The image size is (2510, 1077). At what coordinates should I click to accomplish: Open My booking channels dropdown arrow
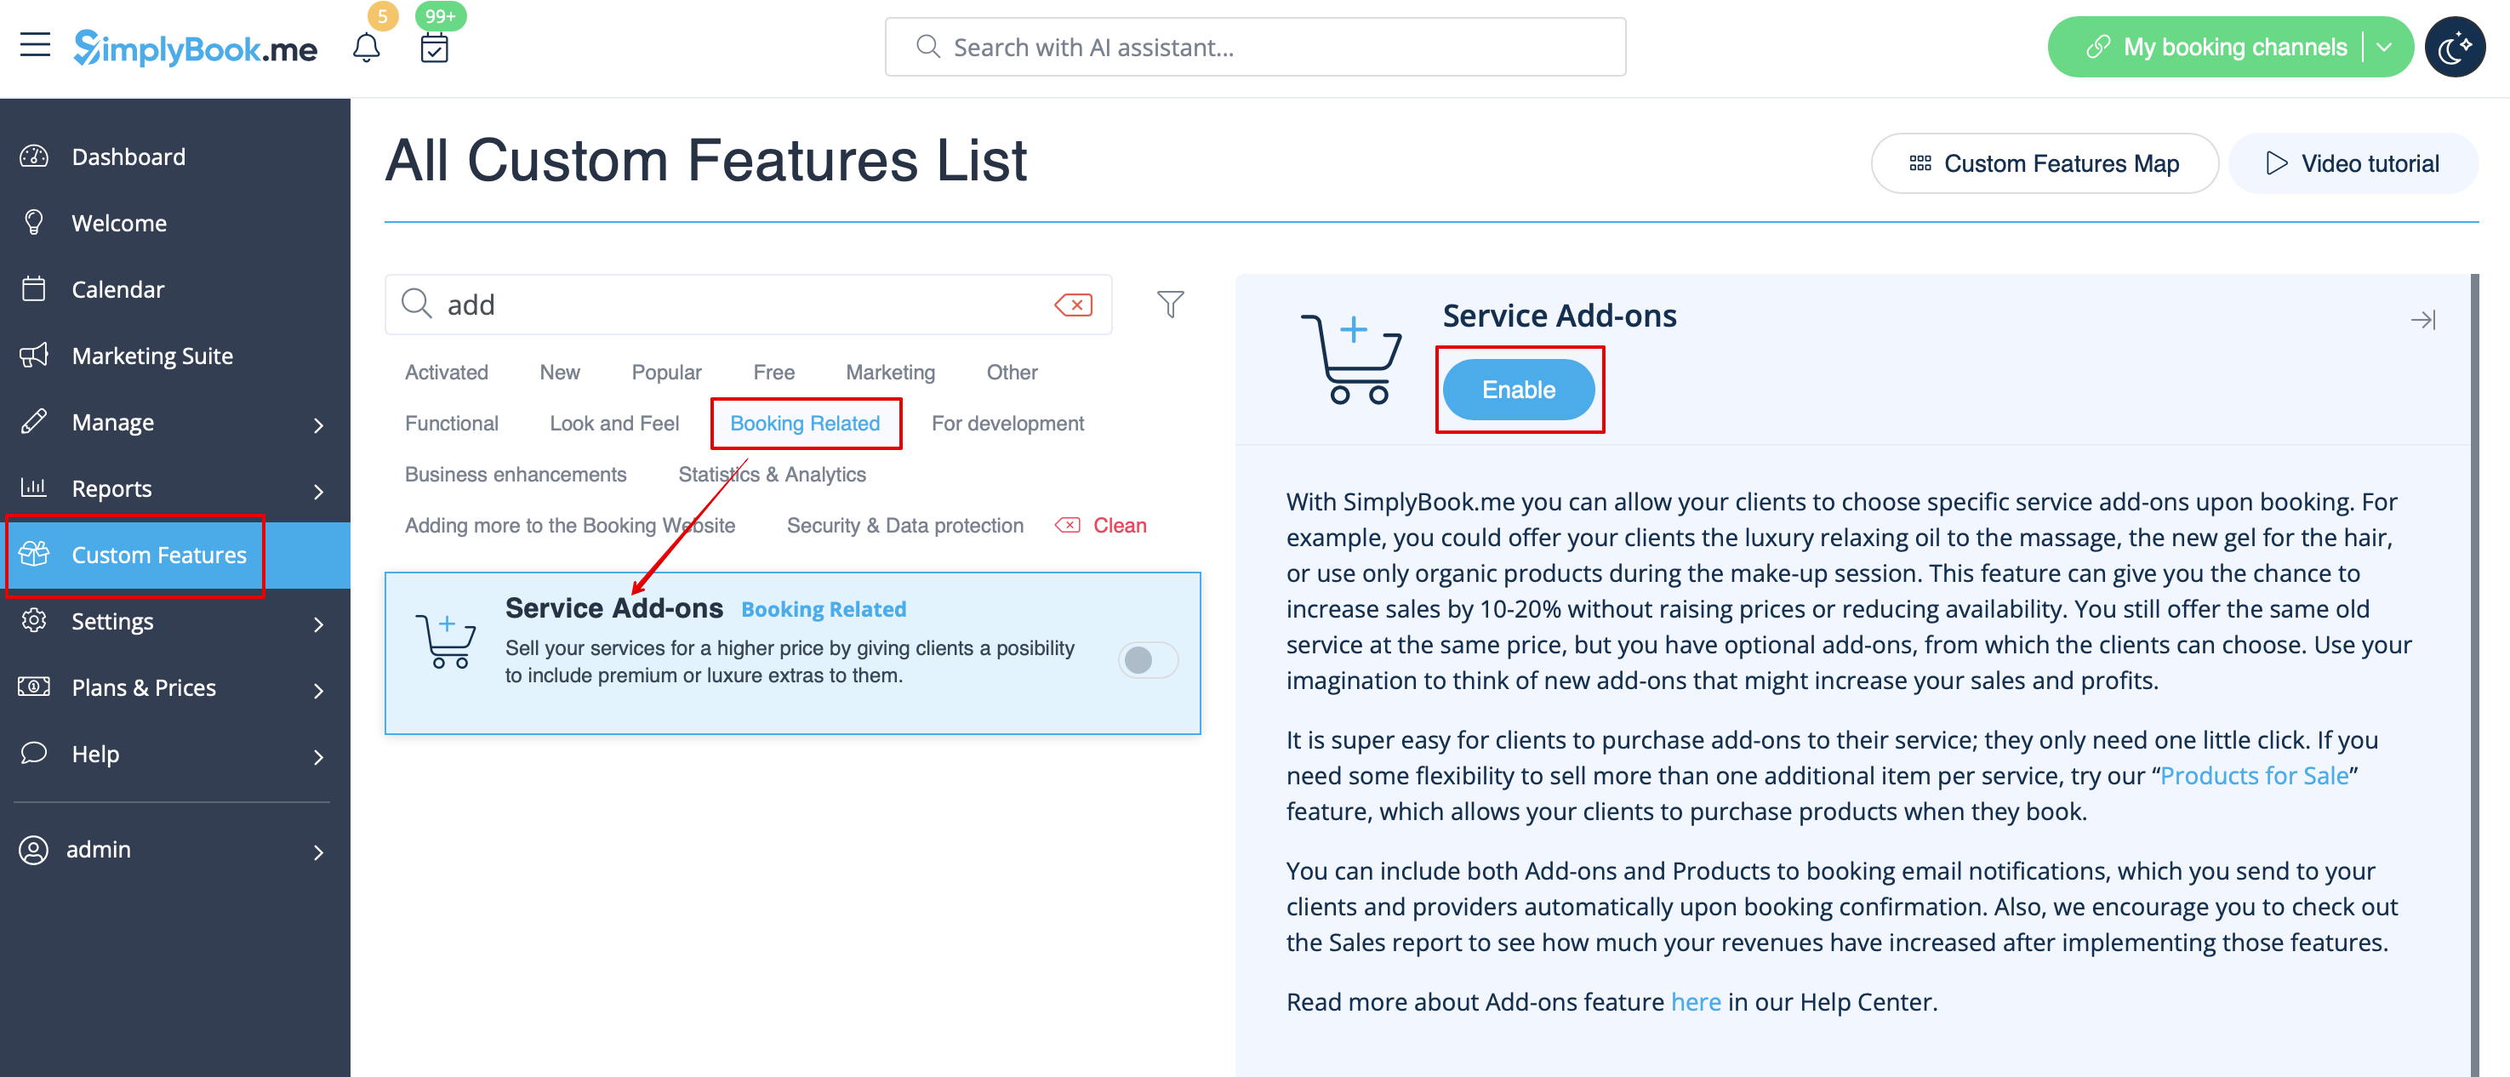(x=2384, y=47)
